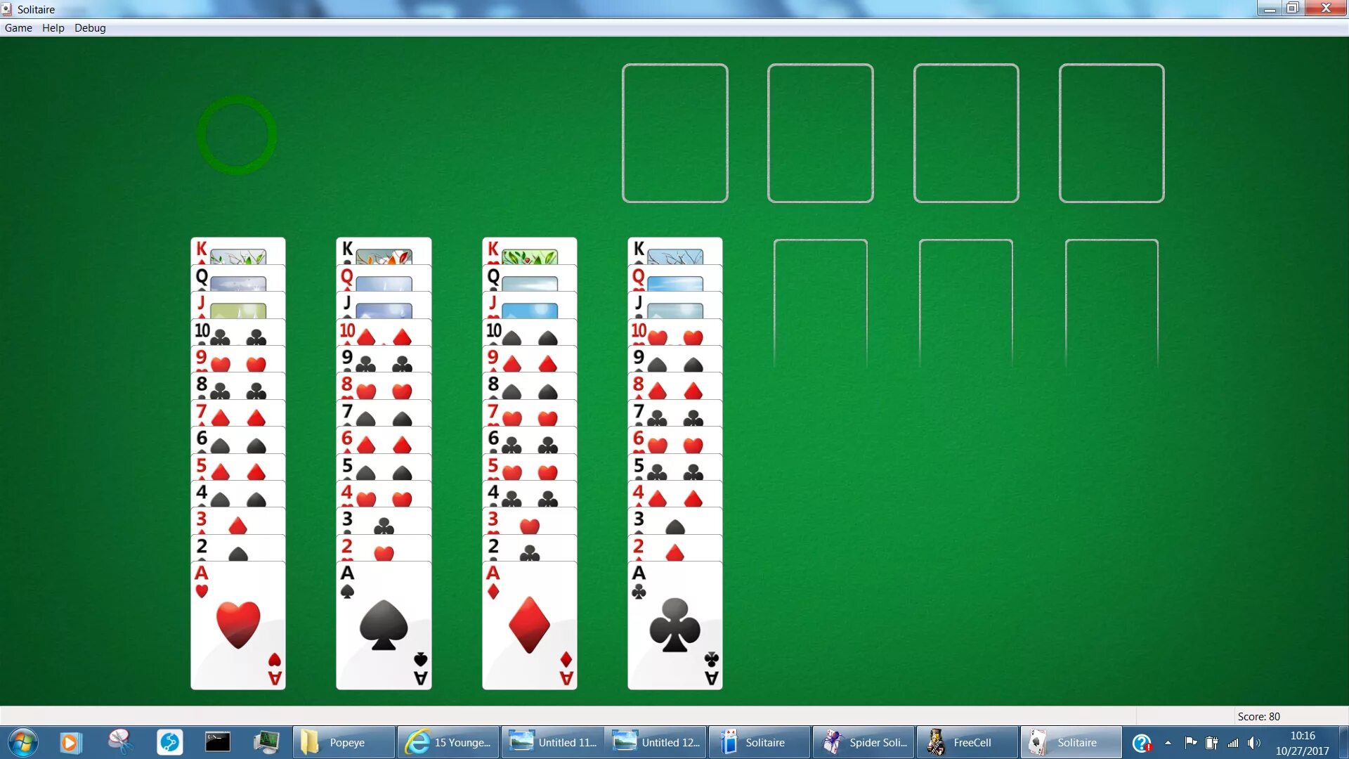1349x759 pixels.
Task: Open the Game menu
Action: pos(18,28)
